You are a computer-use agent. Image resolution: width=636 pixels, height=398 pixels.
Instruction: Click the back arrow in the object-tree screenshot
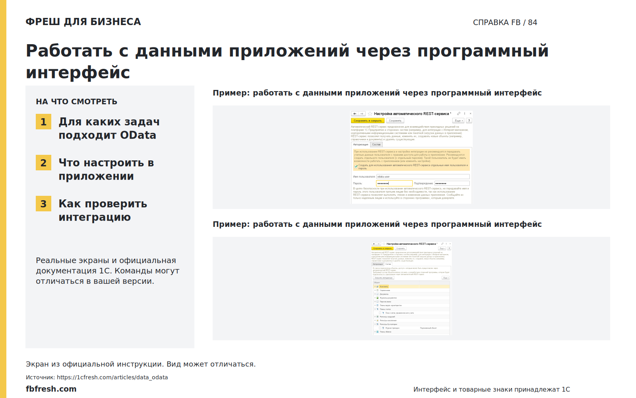tap(374, 244)
